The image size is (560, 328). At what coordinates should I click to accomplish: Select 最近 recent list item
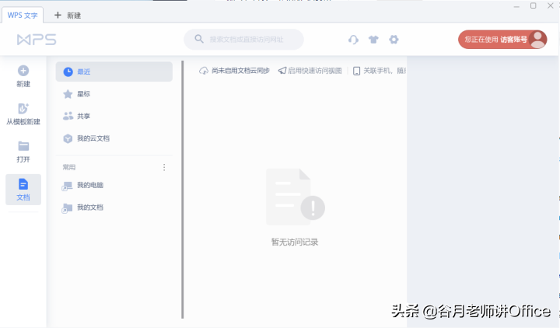click(114, 72)
